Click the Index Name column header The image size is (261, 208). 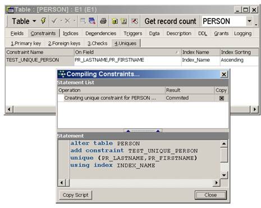click(200, 52)
